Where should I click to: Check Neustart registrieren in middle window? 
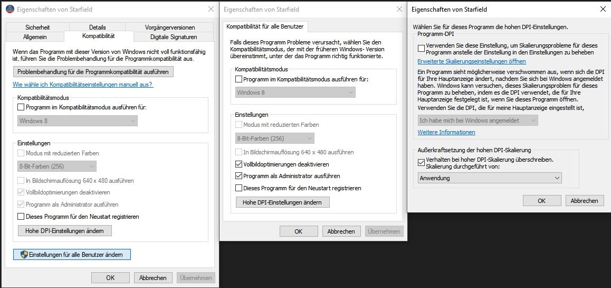click(x=239, y=188)
